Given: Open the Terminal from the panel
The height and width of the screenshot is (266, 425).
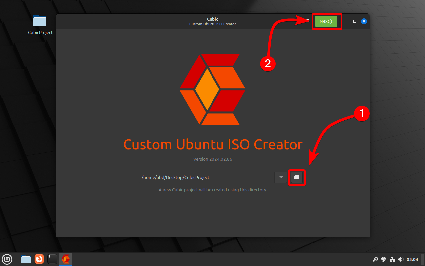Looking at the screenshot, I should [52, 259].
